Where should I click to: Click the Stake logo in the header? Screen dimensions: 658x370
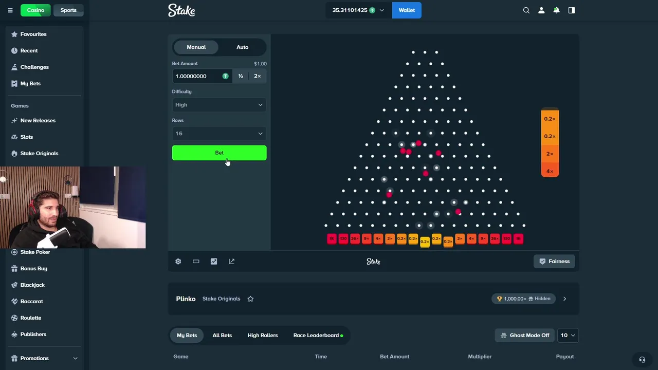click(181, 10)
